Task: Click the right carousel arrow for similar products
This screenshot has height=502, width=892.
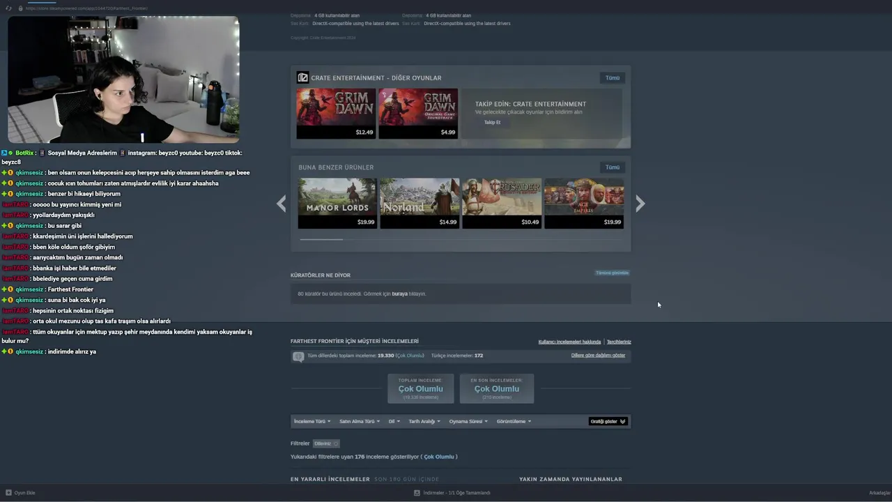Action: pyautogui.click(x=640, y=203)
